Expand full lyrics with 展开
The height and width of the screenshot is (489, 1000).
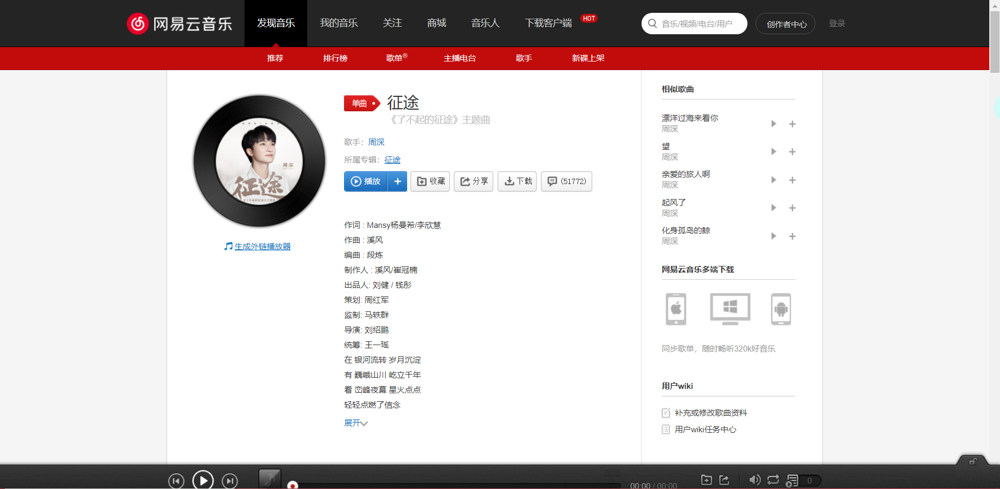click(x=355, y=423)
